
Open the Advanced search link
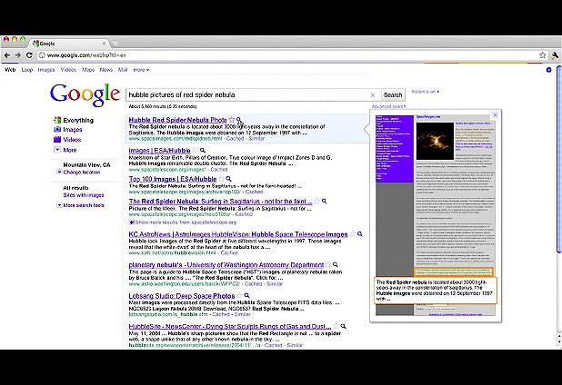(x=386, y=106)
